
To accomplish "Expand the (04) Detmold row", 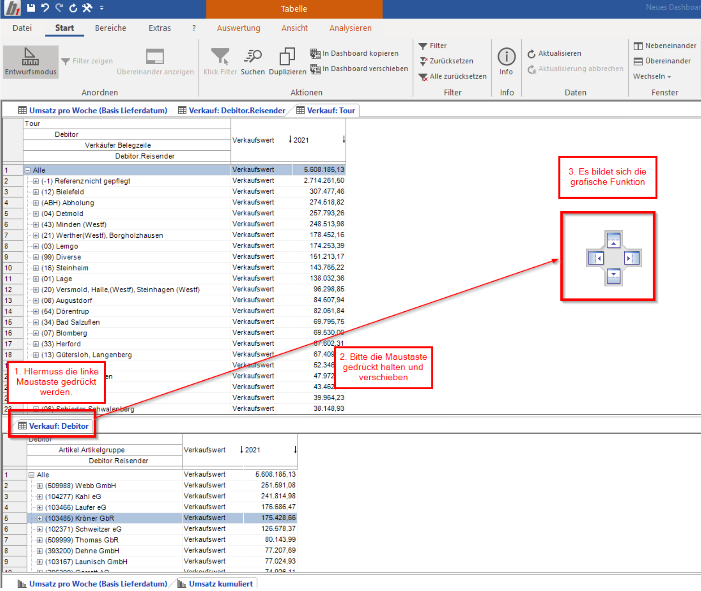I will point(36,214).
